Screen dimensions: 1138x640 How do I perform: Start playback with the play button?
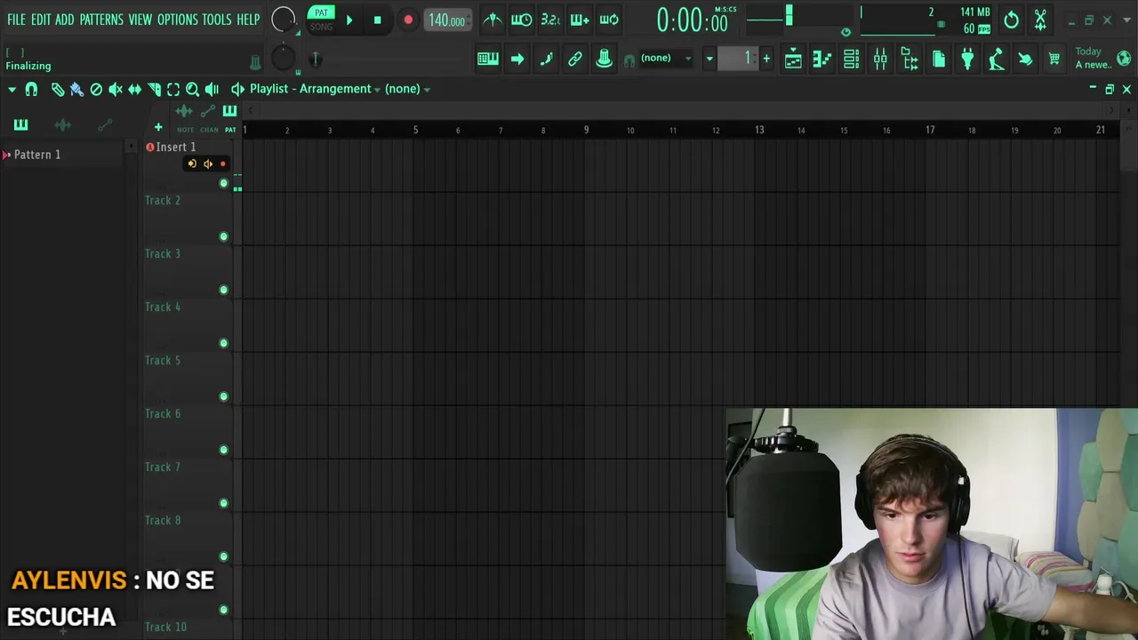click(x=349, y=20)
